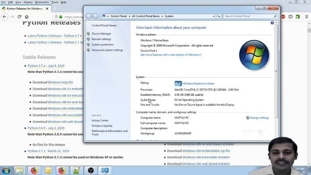
Task: Click the refresh button beside Control Panel address bar
Action: [219, 16]
